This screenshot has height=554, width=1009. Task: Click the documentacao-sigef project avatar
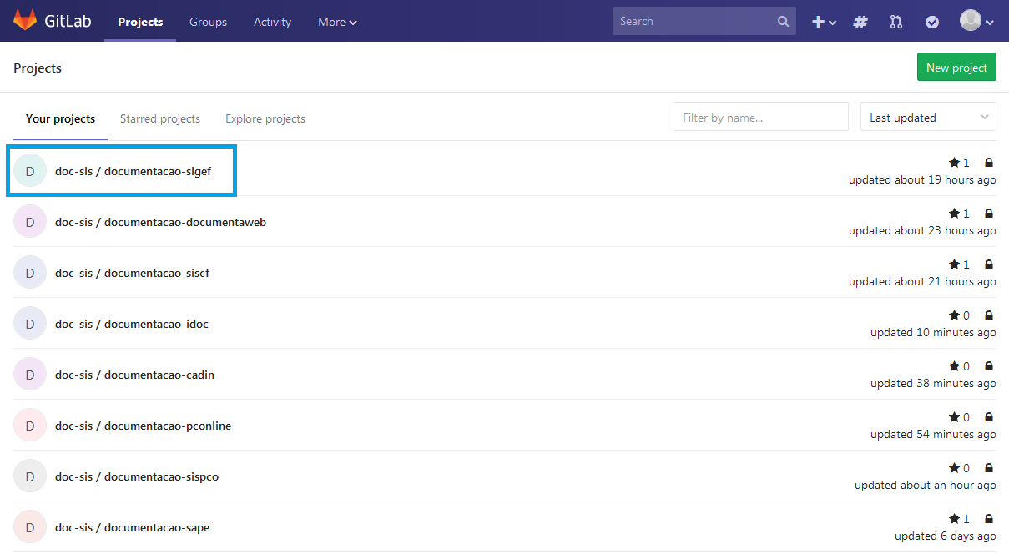point(30,171)
